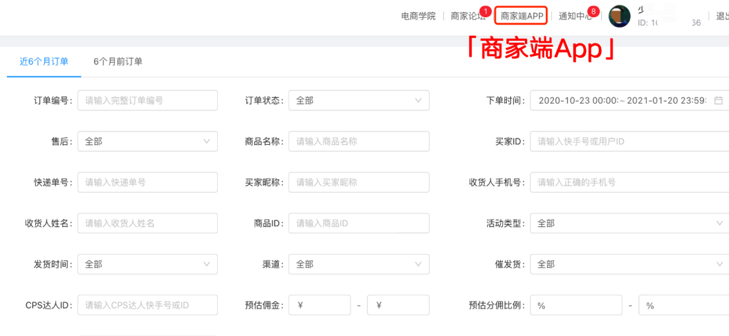Screen dimensions: 729x336
Task: Switch to the 6个月前订单 tab
Action: [x=118, y=61]
